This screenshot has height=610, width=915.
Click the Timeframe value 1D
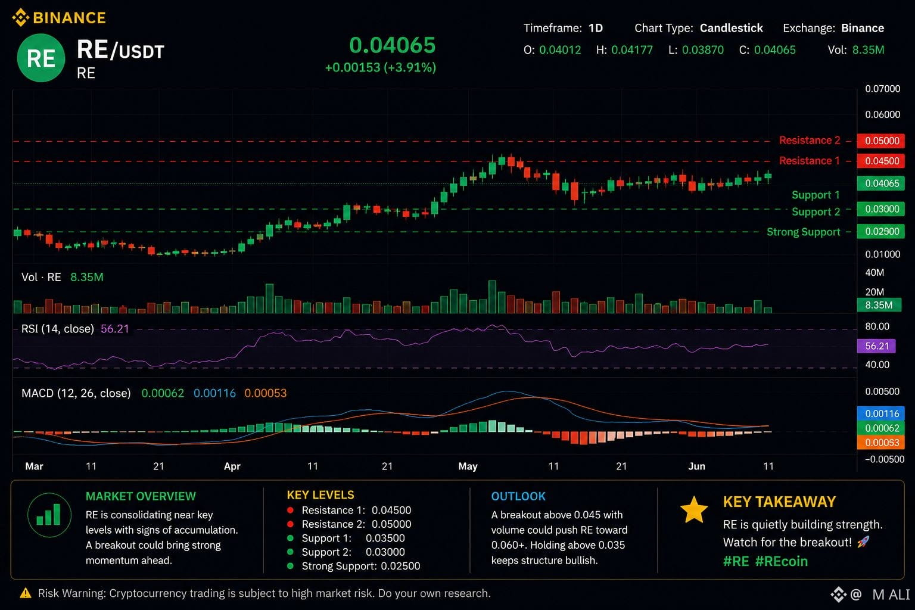click(596, 28)
